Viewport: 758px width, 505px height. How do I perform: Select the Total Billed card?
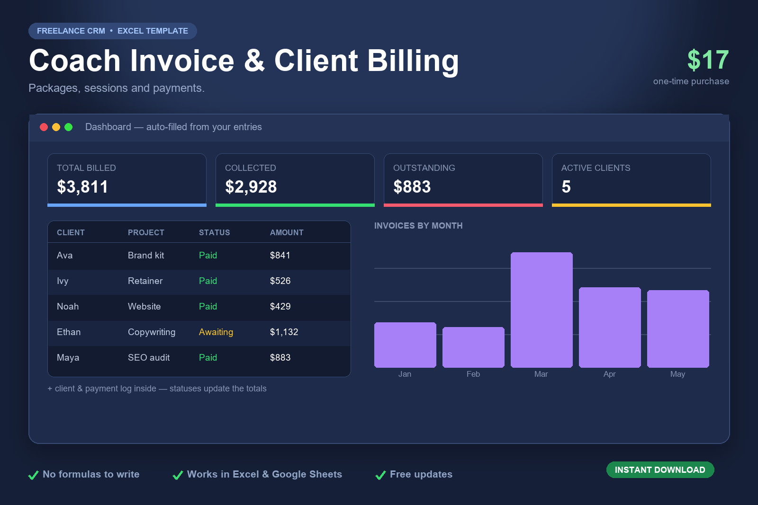[x=127, y=180]
